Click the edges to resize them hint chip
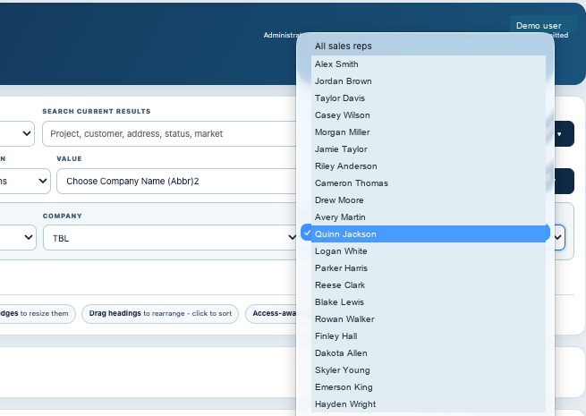Viewport: 586px width, 416px height. point(38,314)
